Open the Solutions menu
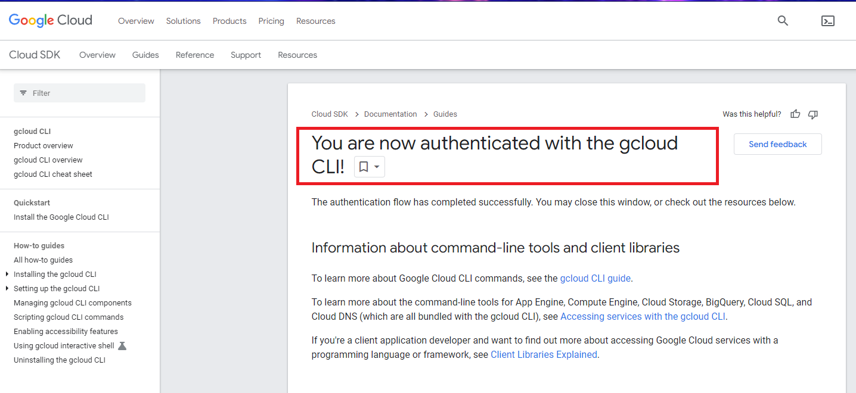Screen dimensions: 856x393 pyautogui.click(x=183, y=21)
